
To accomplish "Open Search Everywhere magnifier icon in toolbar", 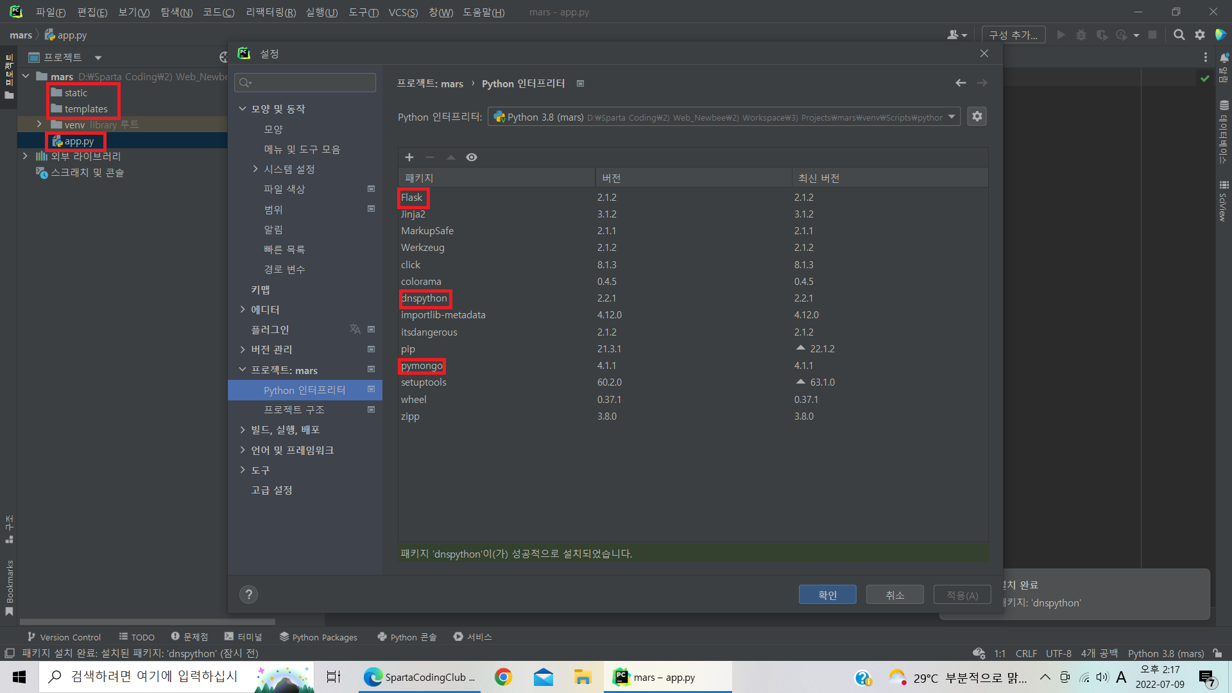I will click(x=1179, y=35).
